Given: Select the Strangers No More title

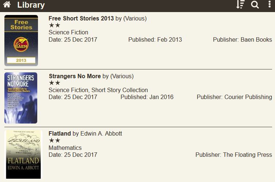Looking at the screenshot, I should 75,76.
